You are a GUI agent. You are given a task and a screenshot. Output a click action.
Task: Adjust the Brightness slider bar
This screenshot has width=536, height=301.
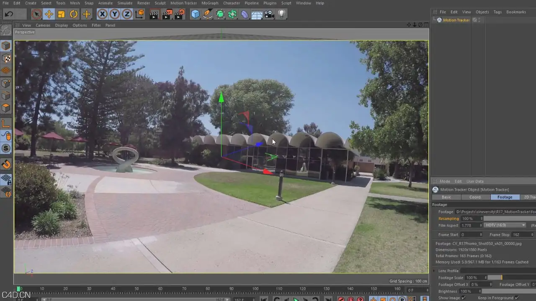[x=509, y=291]
